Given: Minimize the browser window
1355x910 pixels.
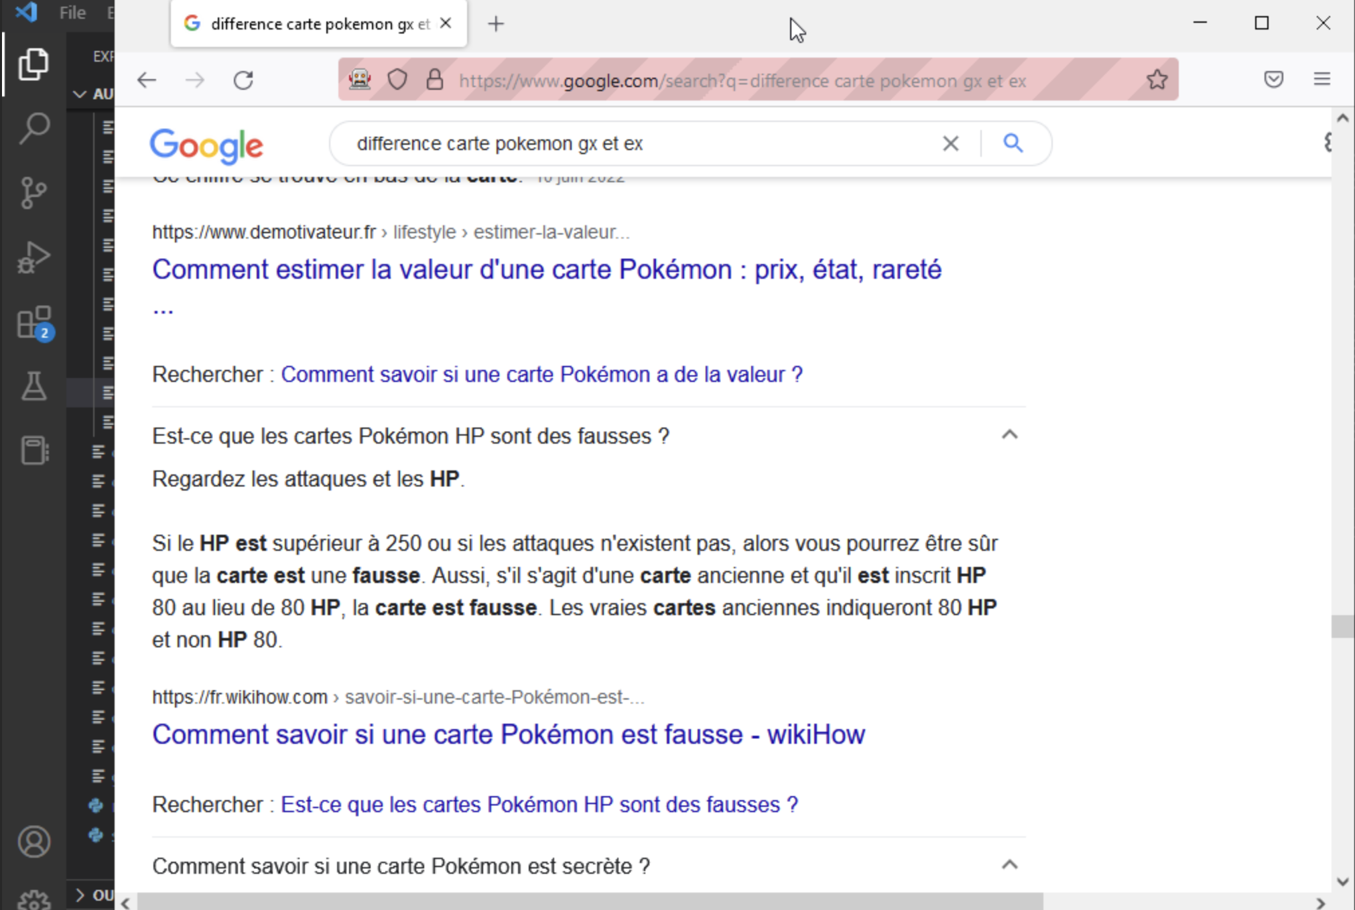Looking at the screenshot, I should 1200,23.
